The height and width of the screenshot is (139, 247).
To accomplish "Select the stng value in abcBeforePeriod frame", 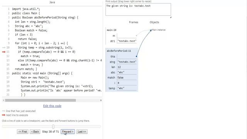I will [x=127, y=62].
